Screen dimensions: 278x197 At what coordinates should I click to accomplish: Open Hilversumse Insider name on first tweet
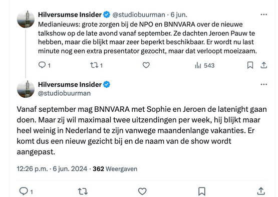click(70, 15)
